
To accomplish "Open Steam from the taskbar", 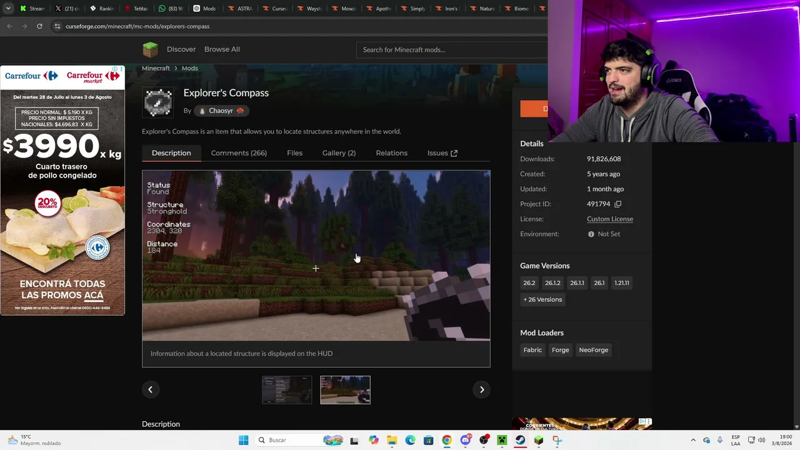I will (x=520, y=440).
